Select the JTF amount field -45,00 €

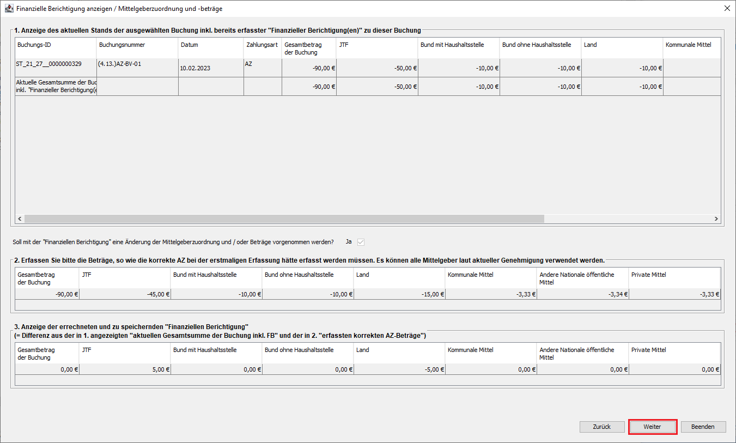pyautogui.click(x=125, y=294)
